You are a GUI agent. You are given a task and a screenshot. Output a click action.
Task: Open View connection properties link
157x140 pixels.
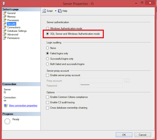[x=23, y=105]
